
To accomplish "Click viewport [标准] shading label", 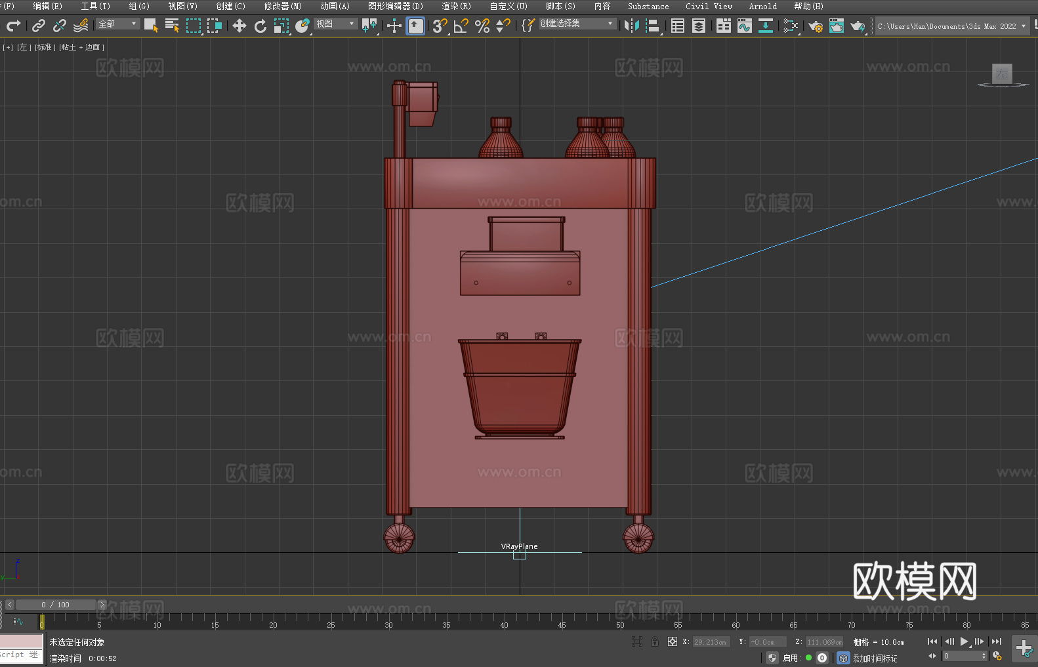I will point(45,47).
